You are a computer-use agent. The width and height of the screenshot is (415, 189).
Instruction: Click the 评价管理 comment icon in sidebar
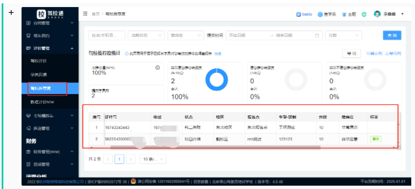tap(29, 48)
